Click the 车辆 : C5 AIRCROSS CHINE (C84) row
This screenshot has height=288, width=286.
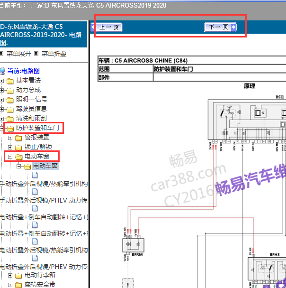(192, 60)
